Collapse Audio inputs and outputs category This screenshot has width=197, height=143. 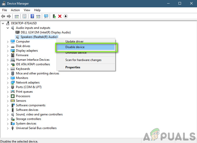point(8,28)
